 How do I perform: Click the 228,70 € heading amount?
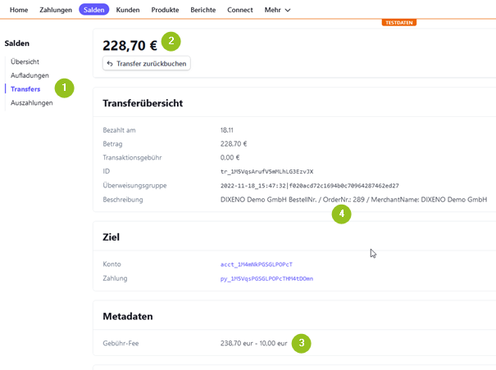click(x=130, y=46)
